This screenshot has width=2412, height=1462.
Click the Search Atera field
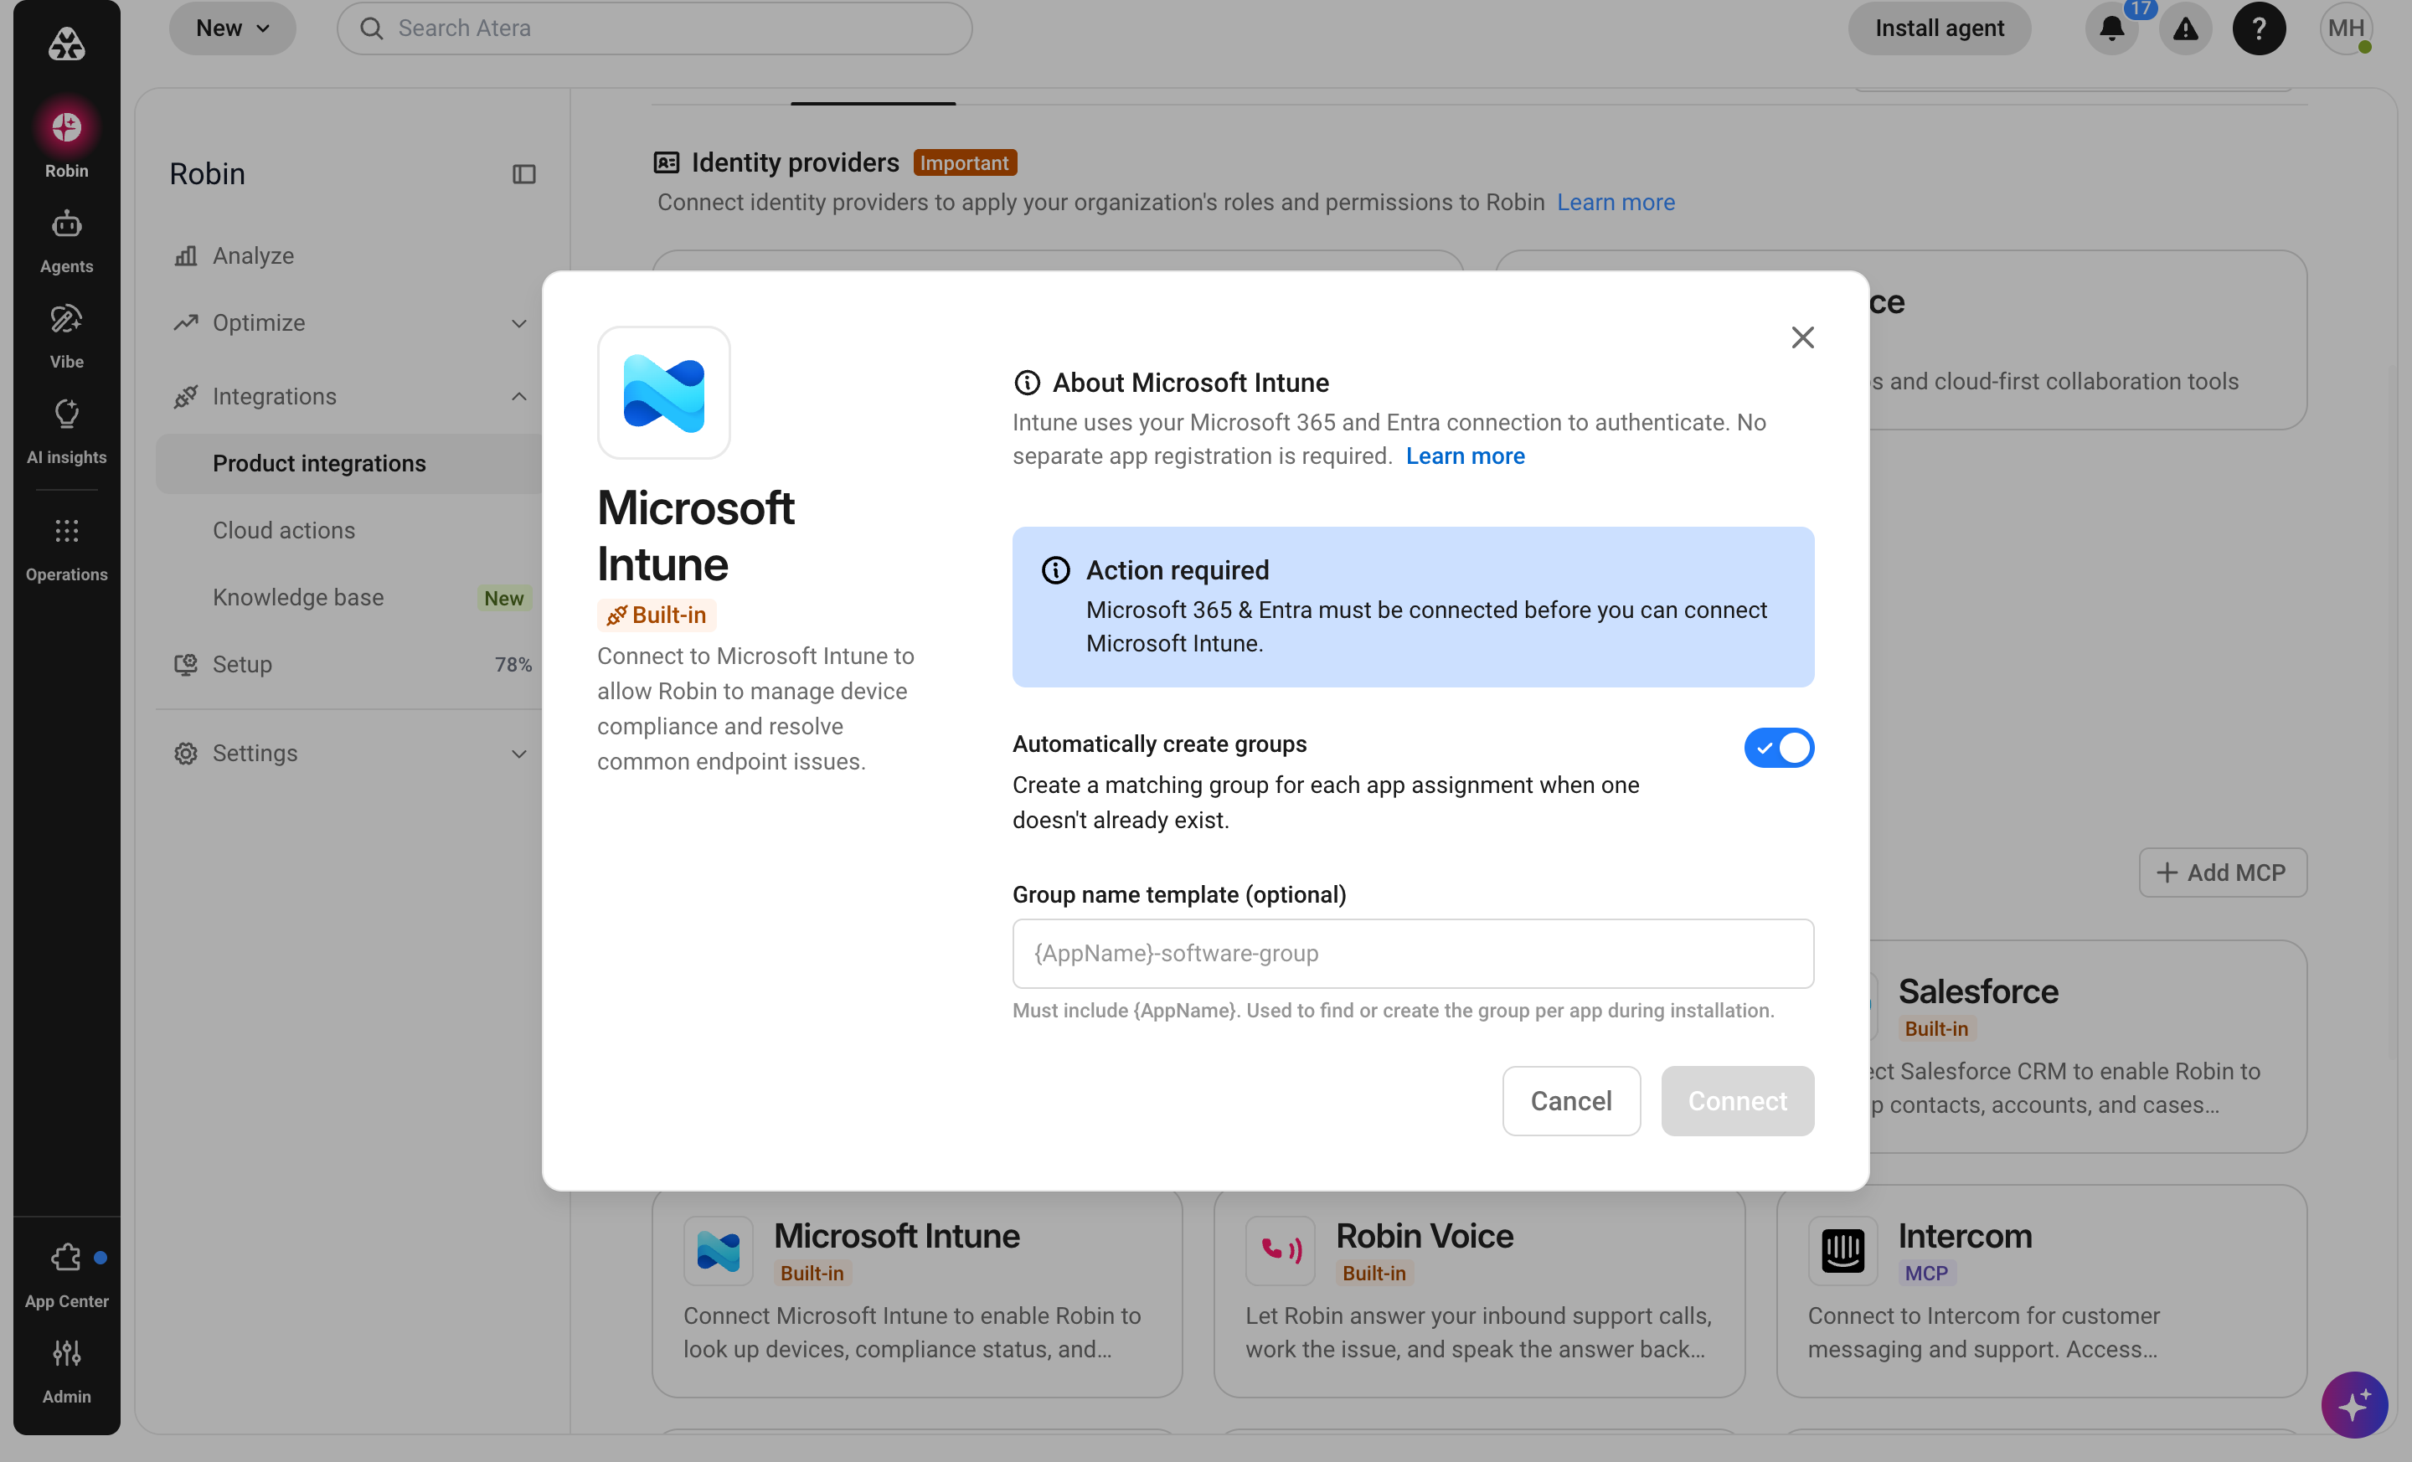point(654,28)
